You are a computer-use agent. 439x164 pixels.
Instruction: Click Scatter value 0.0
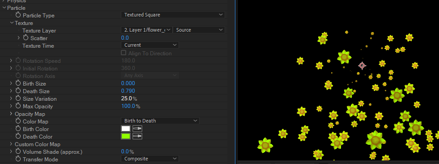point(125,37)
